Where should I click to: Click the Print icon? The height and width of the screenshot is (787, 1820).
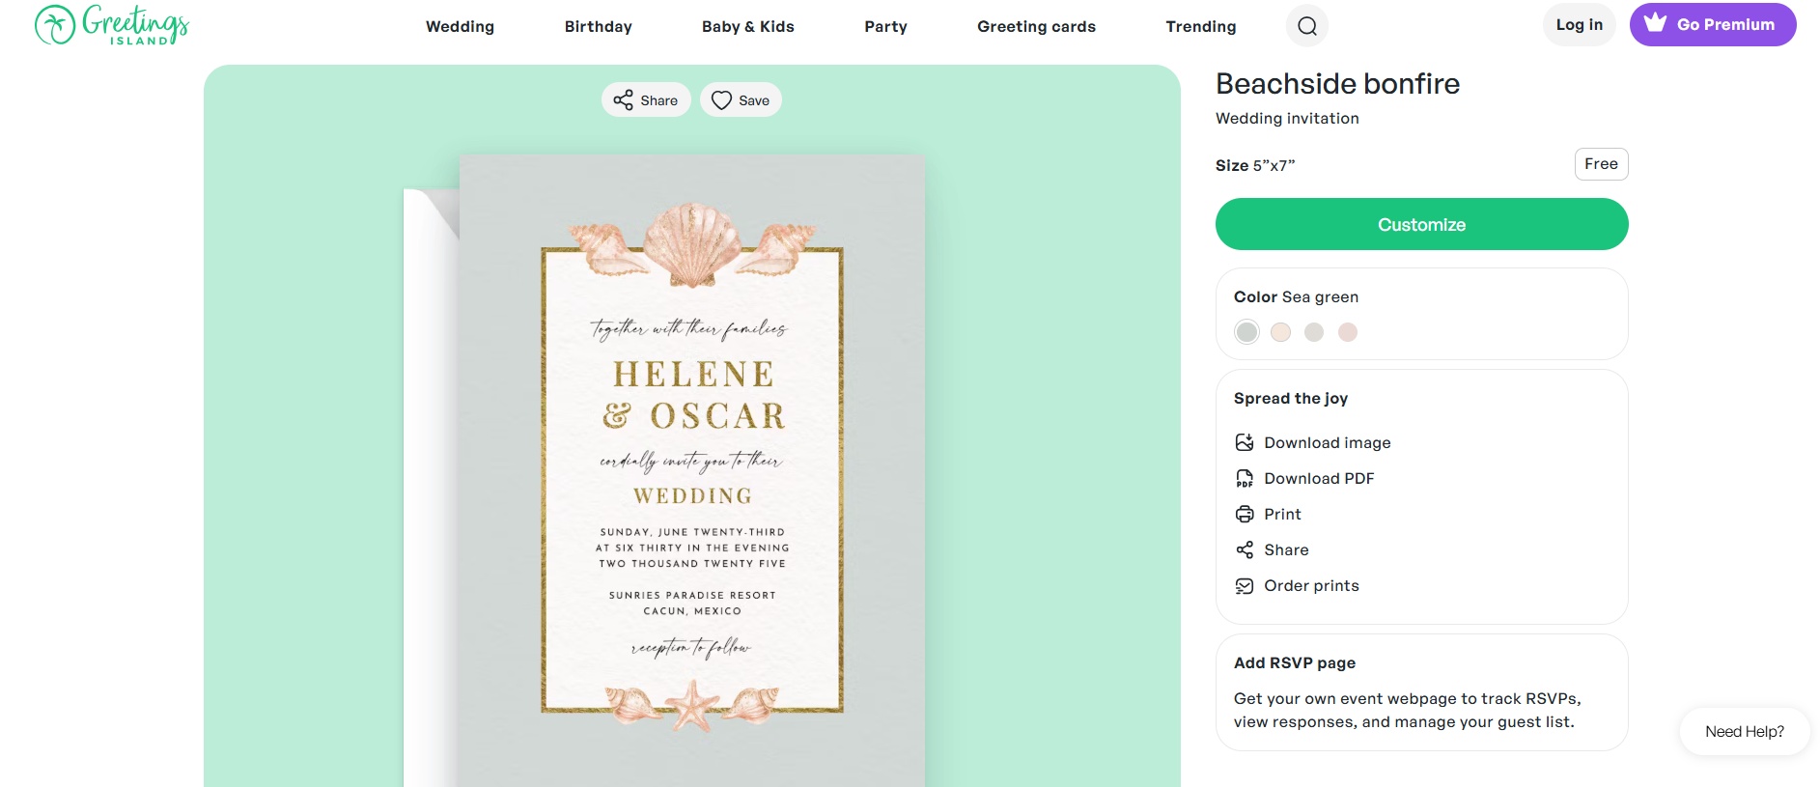coord(1245,514)
